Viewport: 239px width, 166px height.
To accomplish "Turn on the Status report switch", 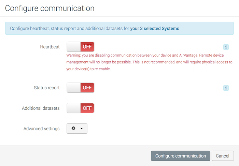I will coord(80,88).
